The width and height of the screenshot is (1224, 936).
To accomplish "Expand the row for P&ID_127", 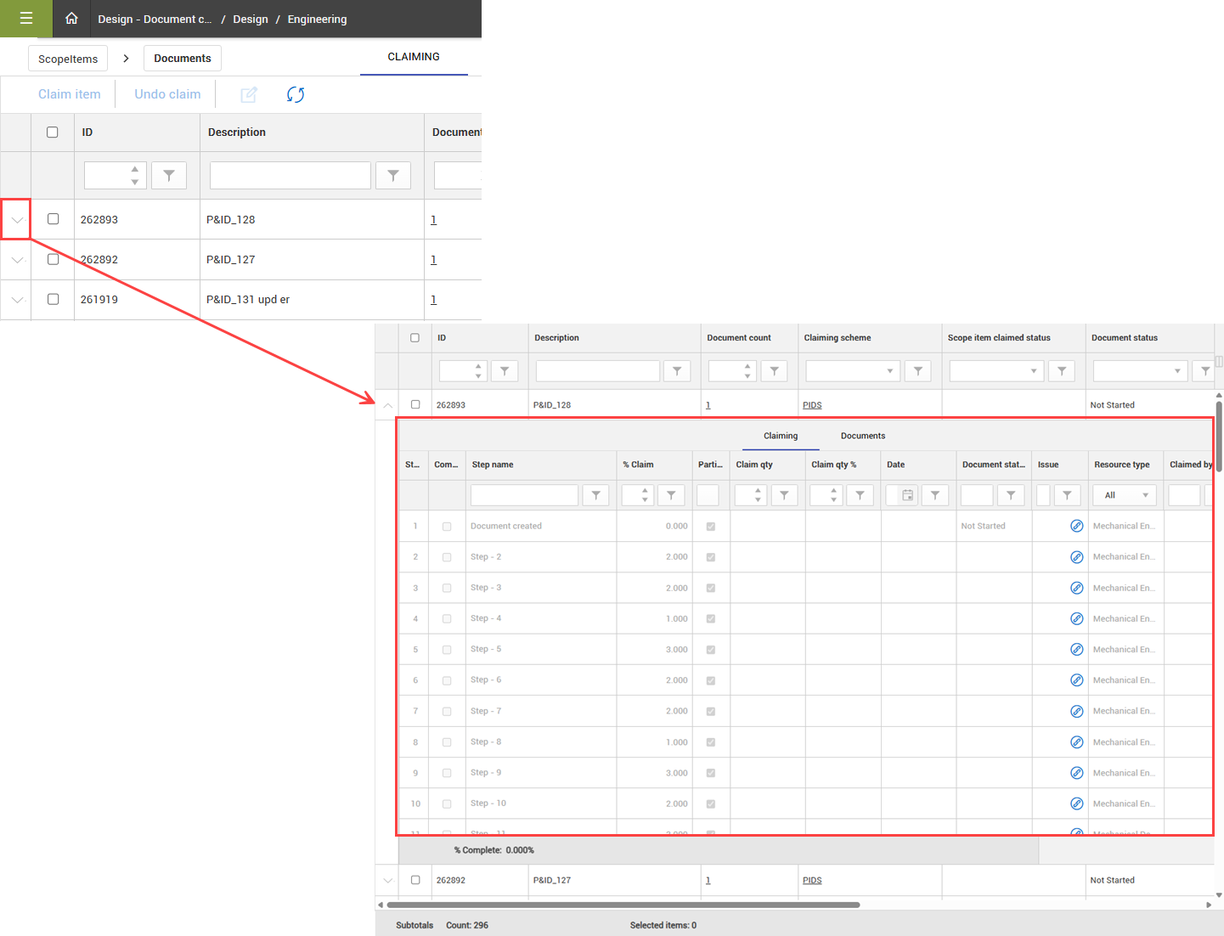I will pos(17,260).
